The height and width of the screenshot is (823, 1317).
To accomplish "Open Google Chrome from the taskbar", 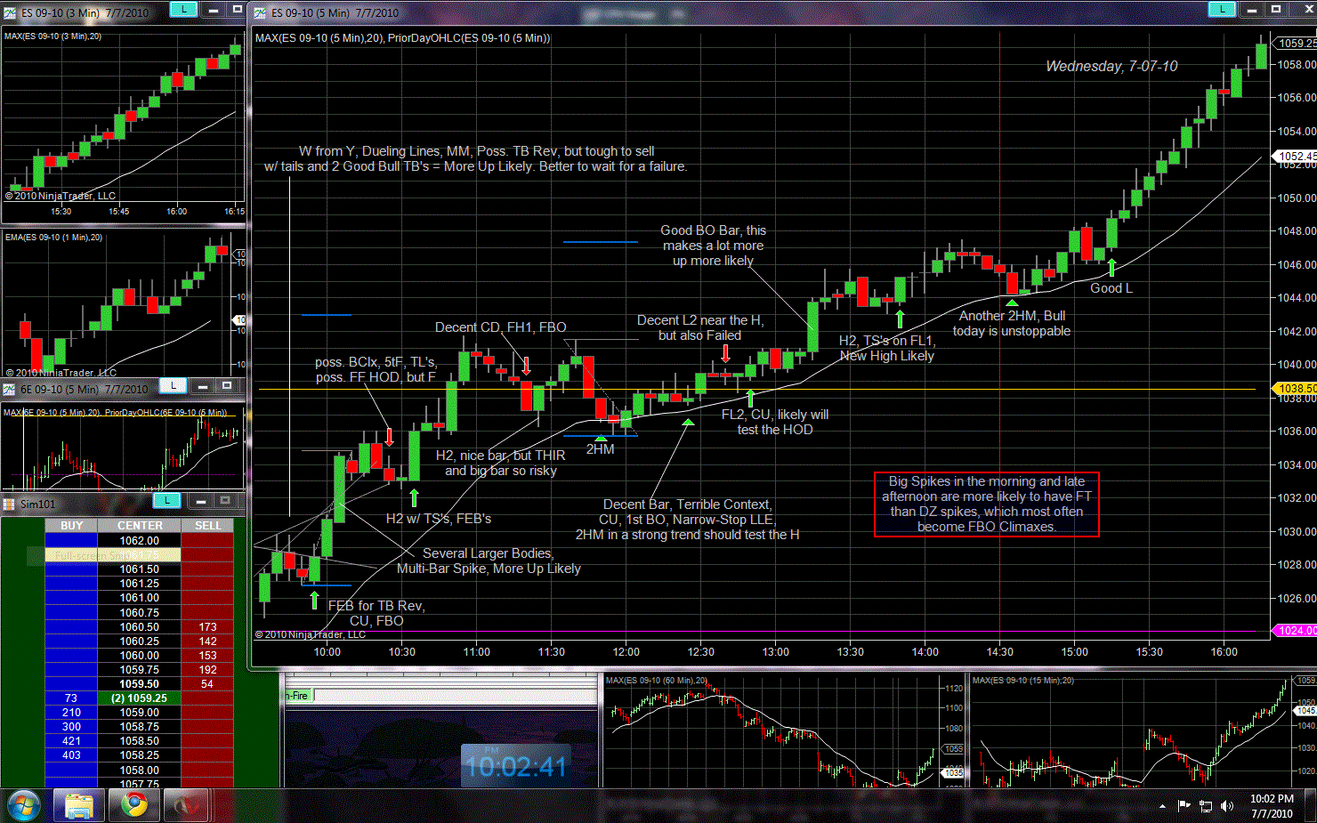I will (134, 805).
